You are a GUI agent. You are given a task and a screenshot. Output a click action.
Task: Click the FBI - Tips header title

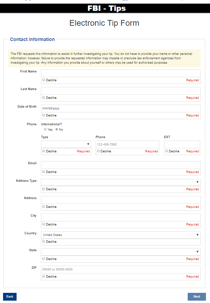point(107,8)
